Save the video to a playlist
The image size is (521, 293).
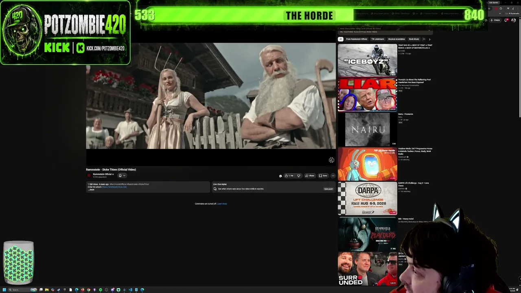(323, 176)
